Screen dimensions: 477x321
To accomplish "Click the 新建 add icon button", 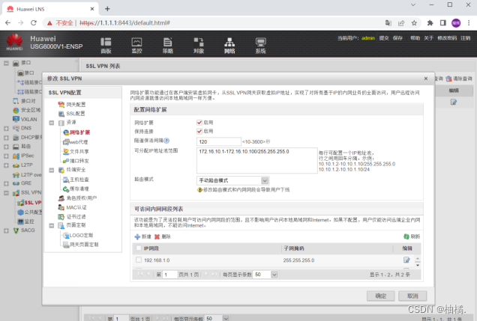I will click(142, 236).
